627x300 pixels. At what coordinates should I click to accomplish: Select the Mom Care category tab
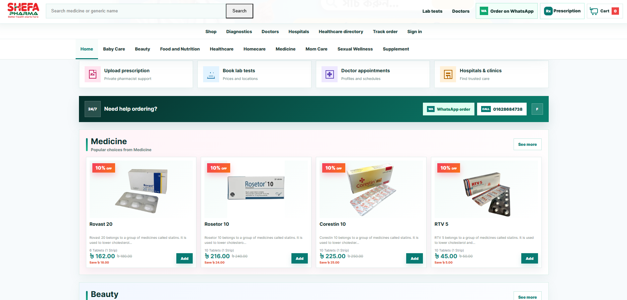(317, 49)
